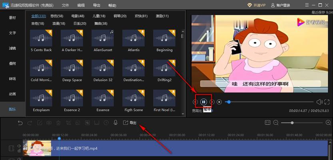The width and height of the screenshot is (333, 160).
Task: Filter music by 电影(48)
Action: tap(78, 16)
